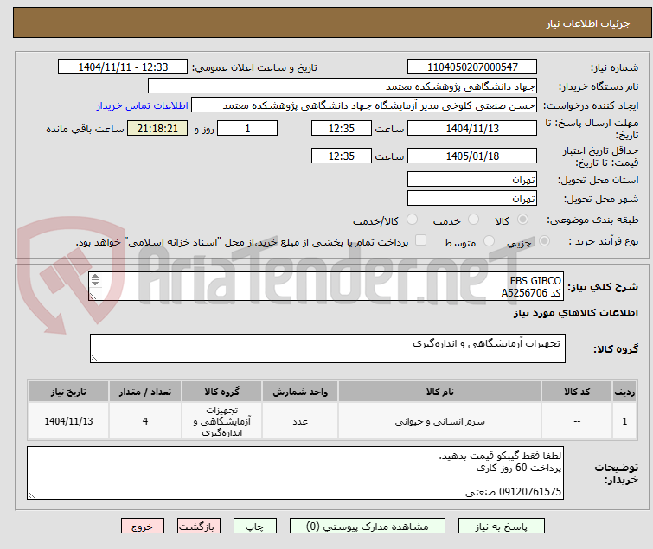
Task: Click the delivery city 'تهران' field
Action: coord(472,199)
